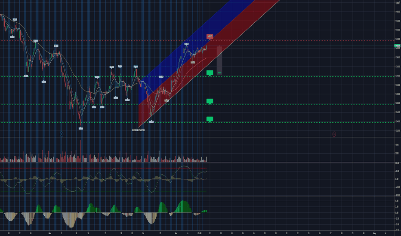401x236 pixels.
Task: Click the Mar label on time axis
Action: click(x=50, y=233)
